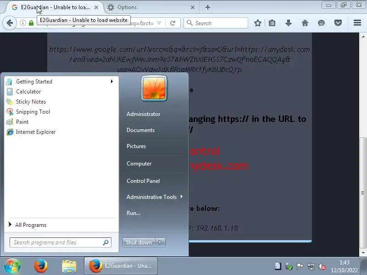The width and height of the screenshot is (367, 275).
Task: Select the E2Guardian browser tab
Action: (x=55, y=7)
